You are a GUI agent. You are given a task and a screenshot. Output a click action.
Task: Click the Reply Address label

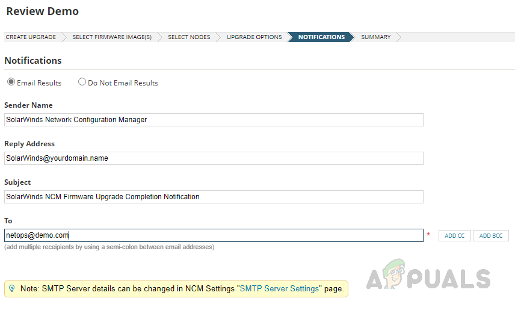click(29, 144)
